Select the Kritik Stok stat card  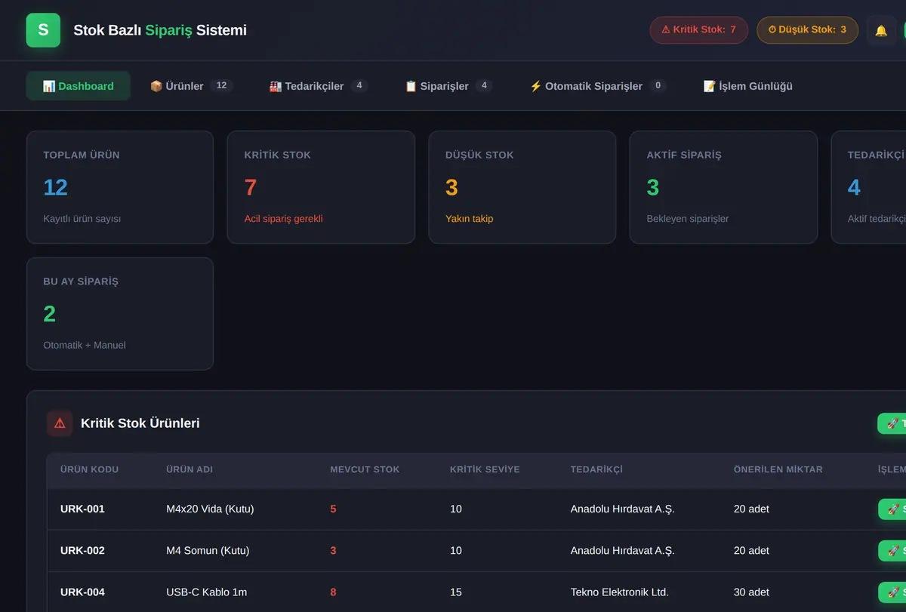click(321, 187)
